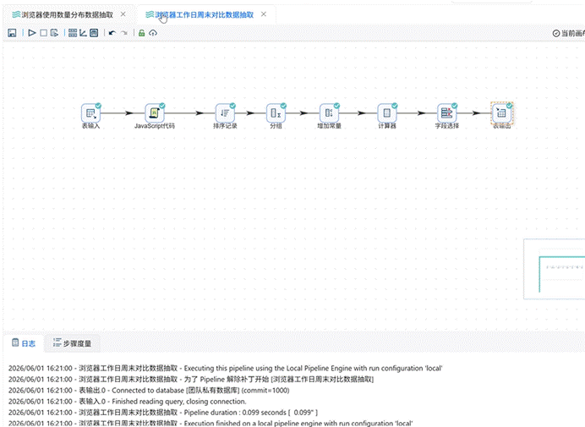Run the pipeline with play button

pos(32,33)
